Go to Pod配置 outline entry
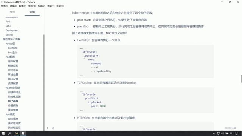The image size is (242, 136). [10, 57]
